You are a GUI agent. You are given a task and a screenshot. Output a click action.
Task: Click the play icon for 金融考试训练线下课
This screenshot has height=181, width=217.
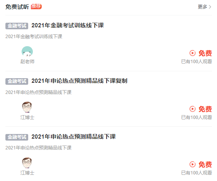192,53
